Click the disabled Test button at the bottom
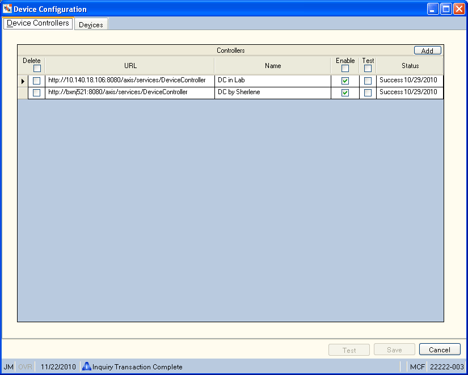This screenshot has height=375, width=468. click(x=349, y=349)
